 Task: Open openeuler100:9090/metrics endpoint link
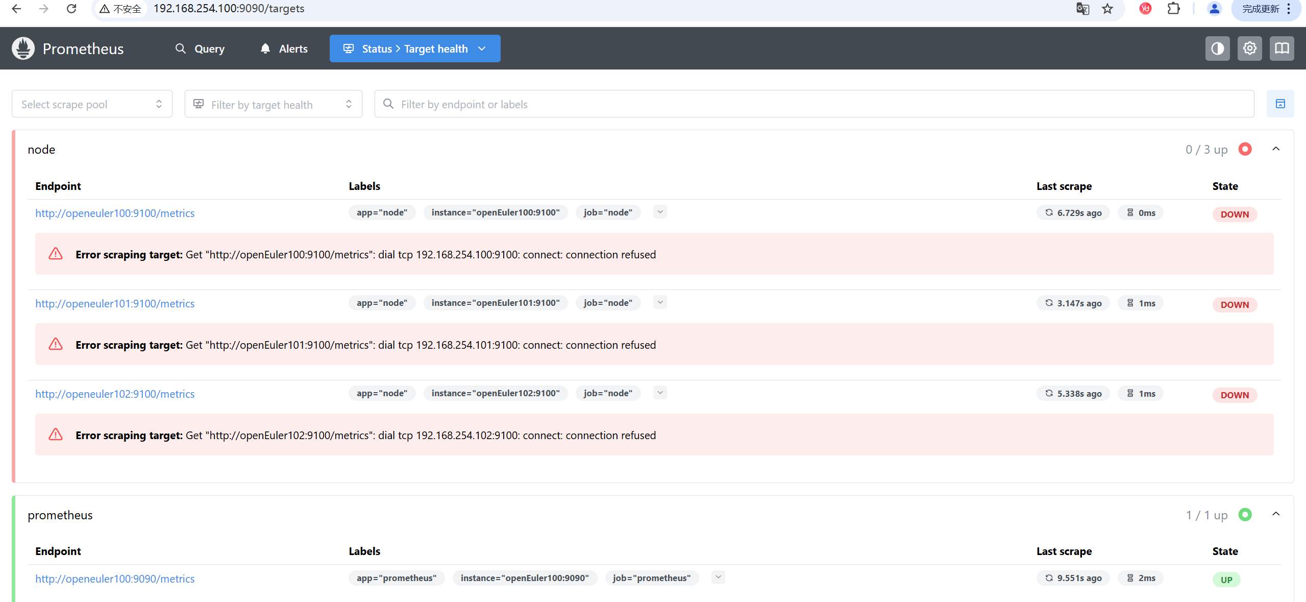pos(115,579)
